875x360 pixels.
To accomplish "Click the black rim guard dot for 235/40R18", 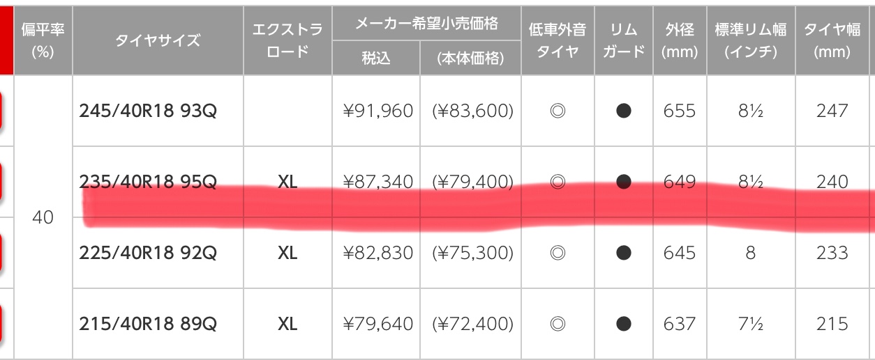I will pyautogui.click(x=624, y=182).
